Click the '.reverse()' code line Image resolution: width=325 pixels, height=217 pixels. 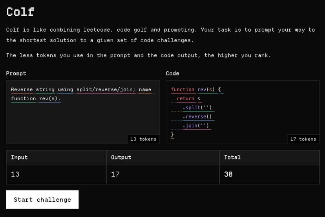tap(197, 117)
